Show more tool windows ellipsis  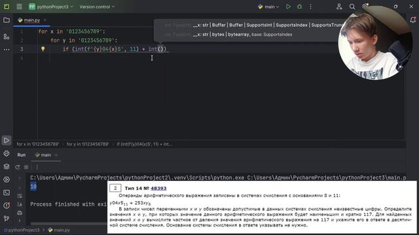pyautogui.click(x=7, y=50)
